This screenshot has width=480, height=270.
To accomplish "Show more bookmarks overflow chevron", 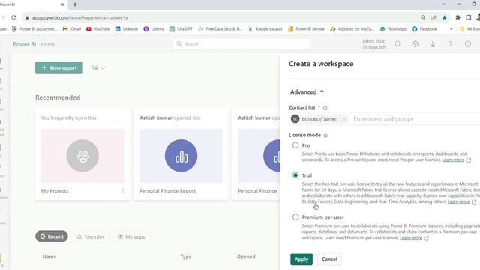I will 451,29.
